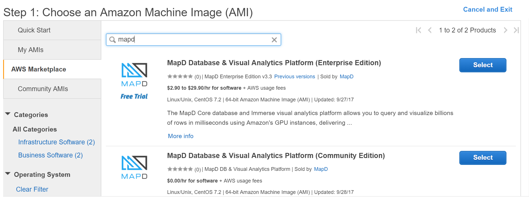The width and height of the screenshot is (529, 207).
Task: Collapse the Operating System section
Action: pos(8,174)
